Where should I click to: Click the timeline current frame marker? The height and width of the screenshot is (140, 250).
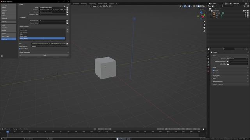(x=7, y=131)
